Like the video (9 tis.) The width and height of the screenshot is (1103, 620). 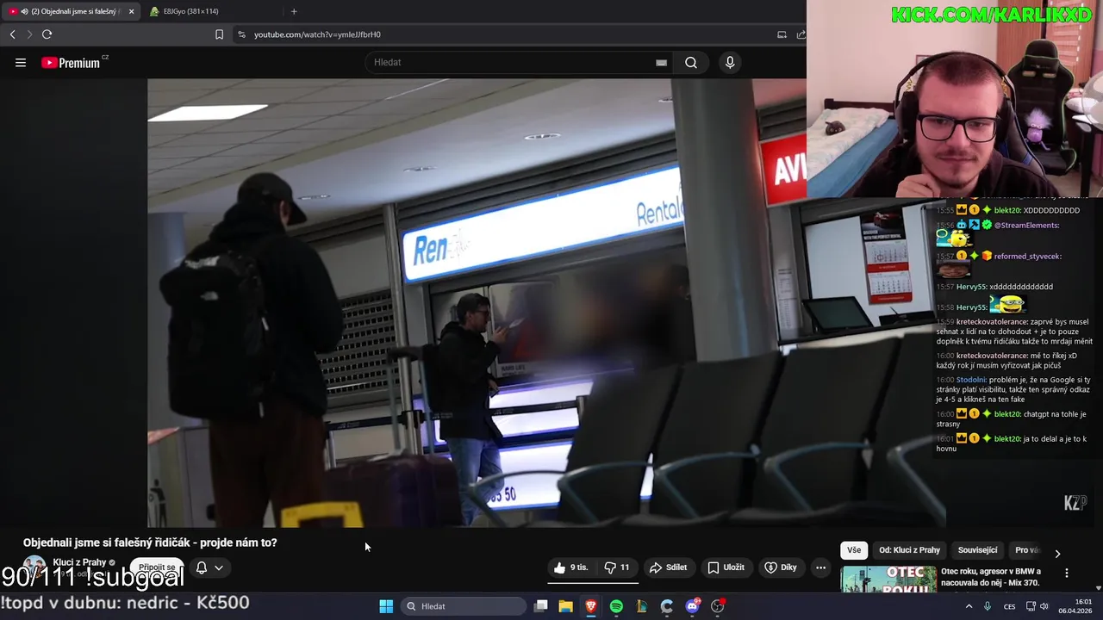coord(571,567)
